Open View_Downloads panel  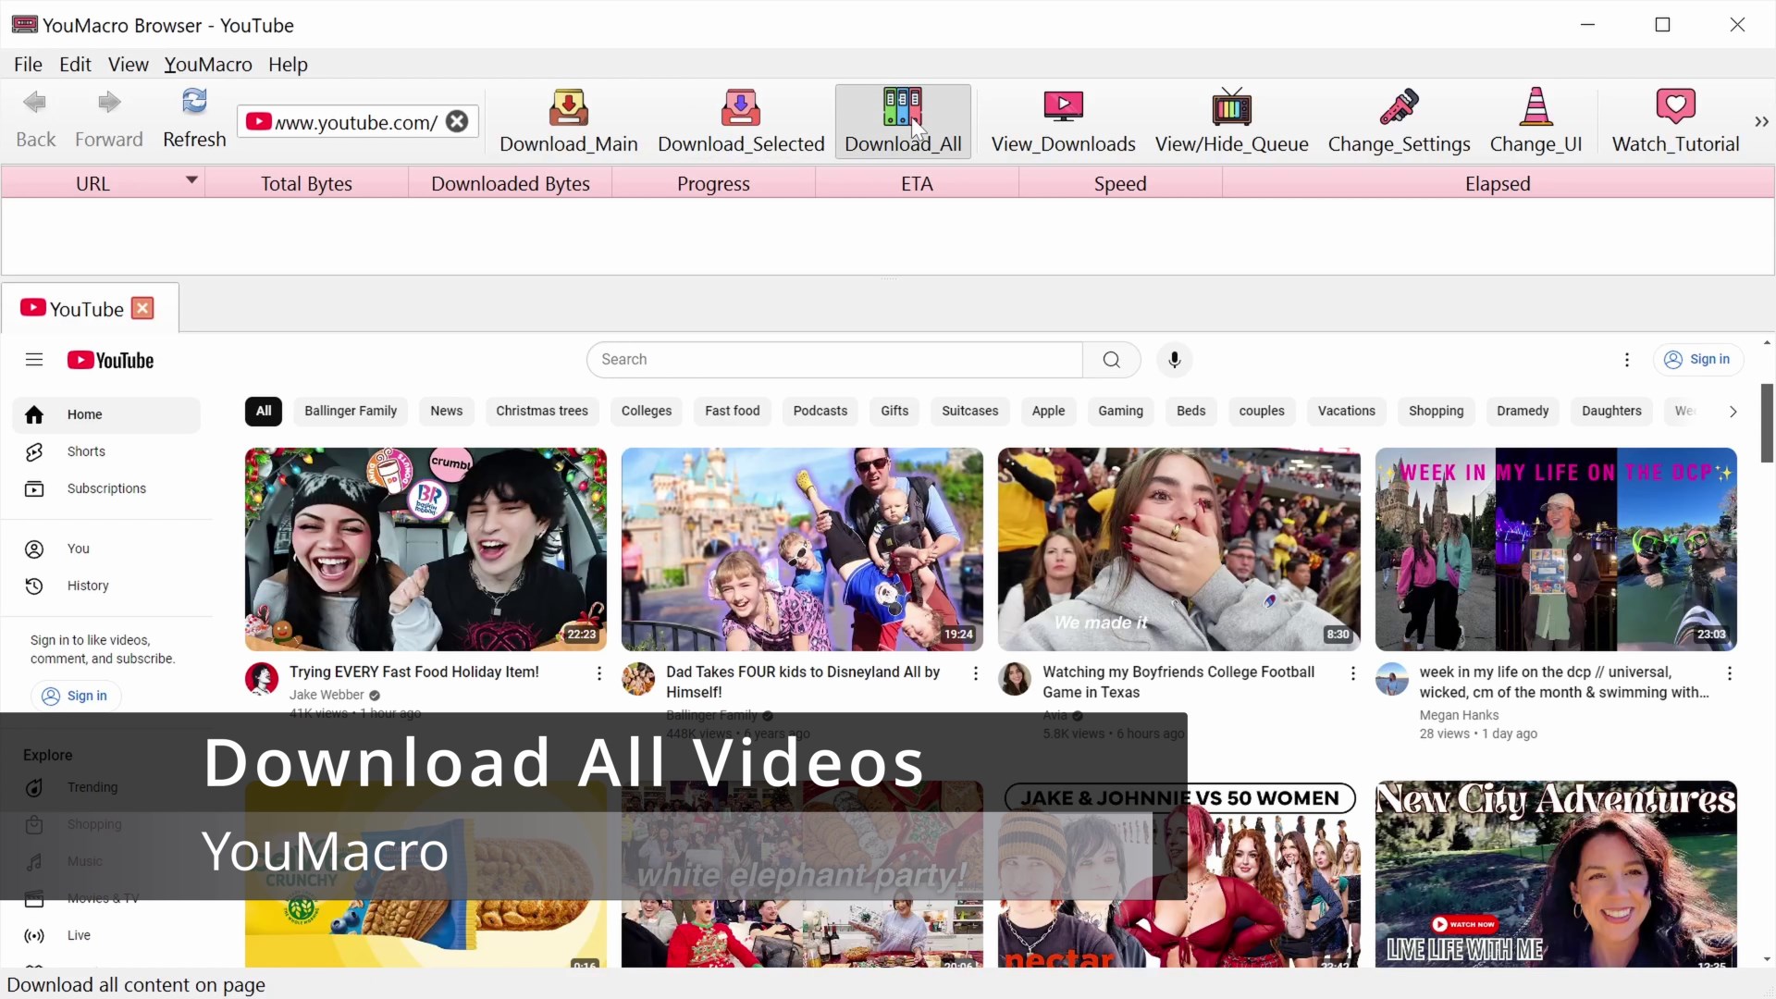coord(1063,120)
